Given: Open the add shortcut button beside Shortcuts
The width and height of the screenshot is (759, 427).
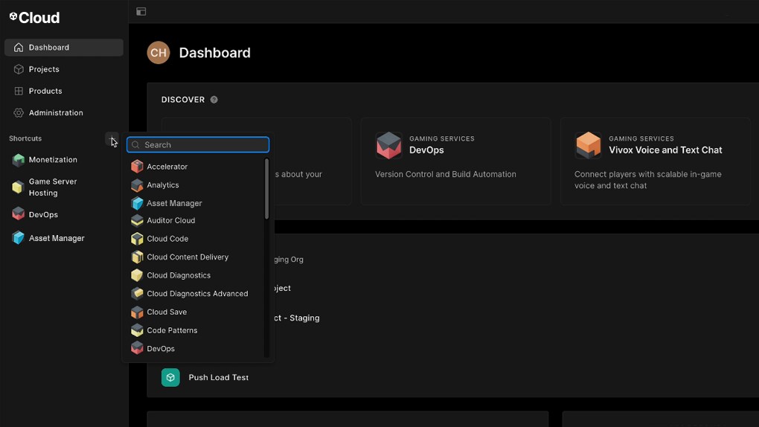Looking at the screenshot, I should click(x=112, y=139).
